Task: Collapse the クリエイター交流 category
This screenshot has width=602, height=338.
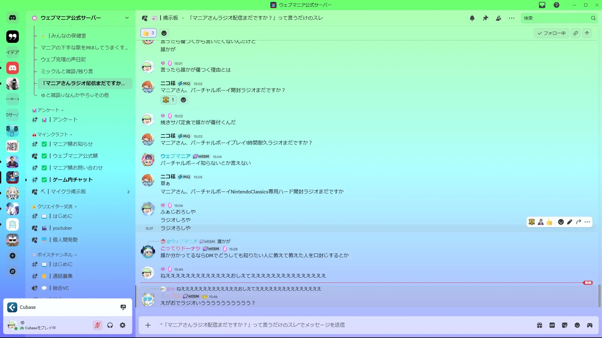Action: point(55,207)
